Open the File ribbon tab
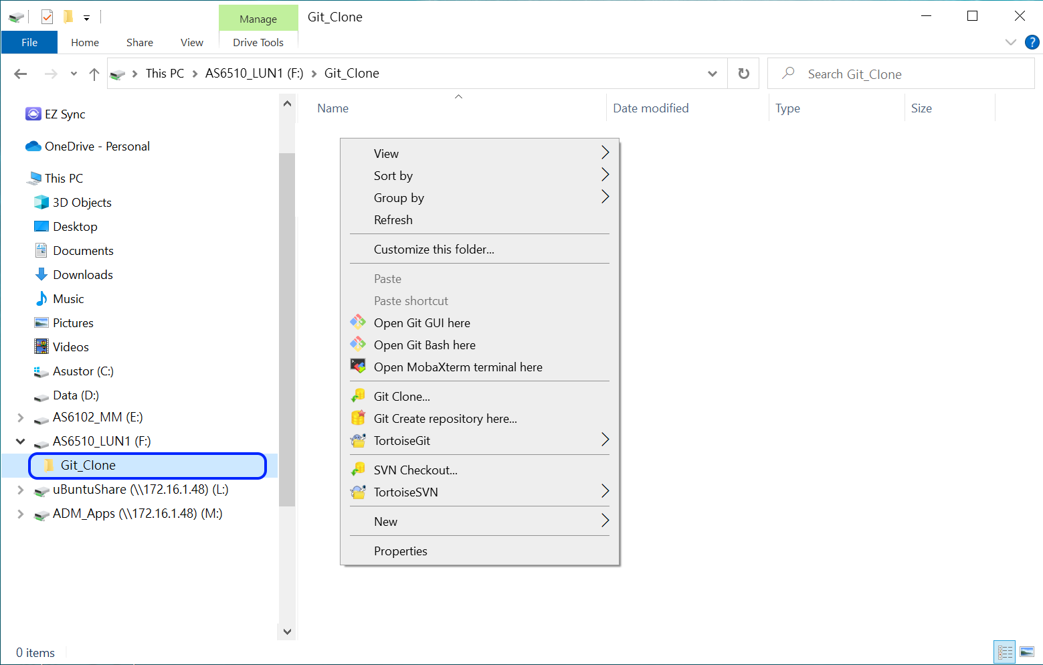The width and height of the screenshot is (1043, 665). tap(29, 42)
